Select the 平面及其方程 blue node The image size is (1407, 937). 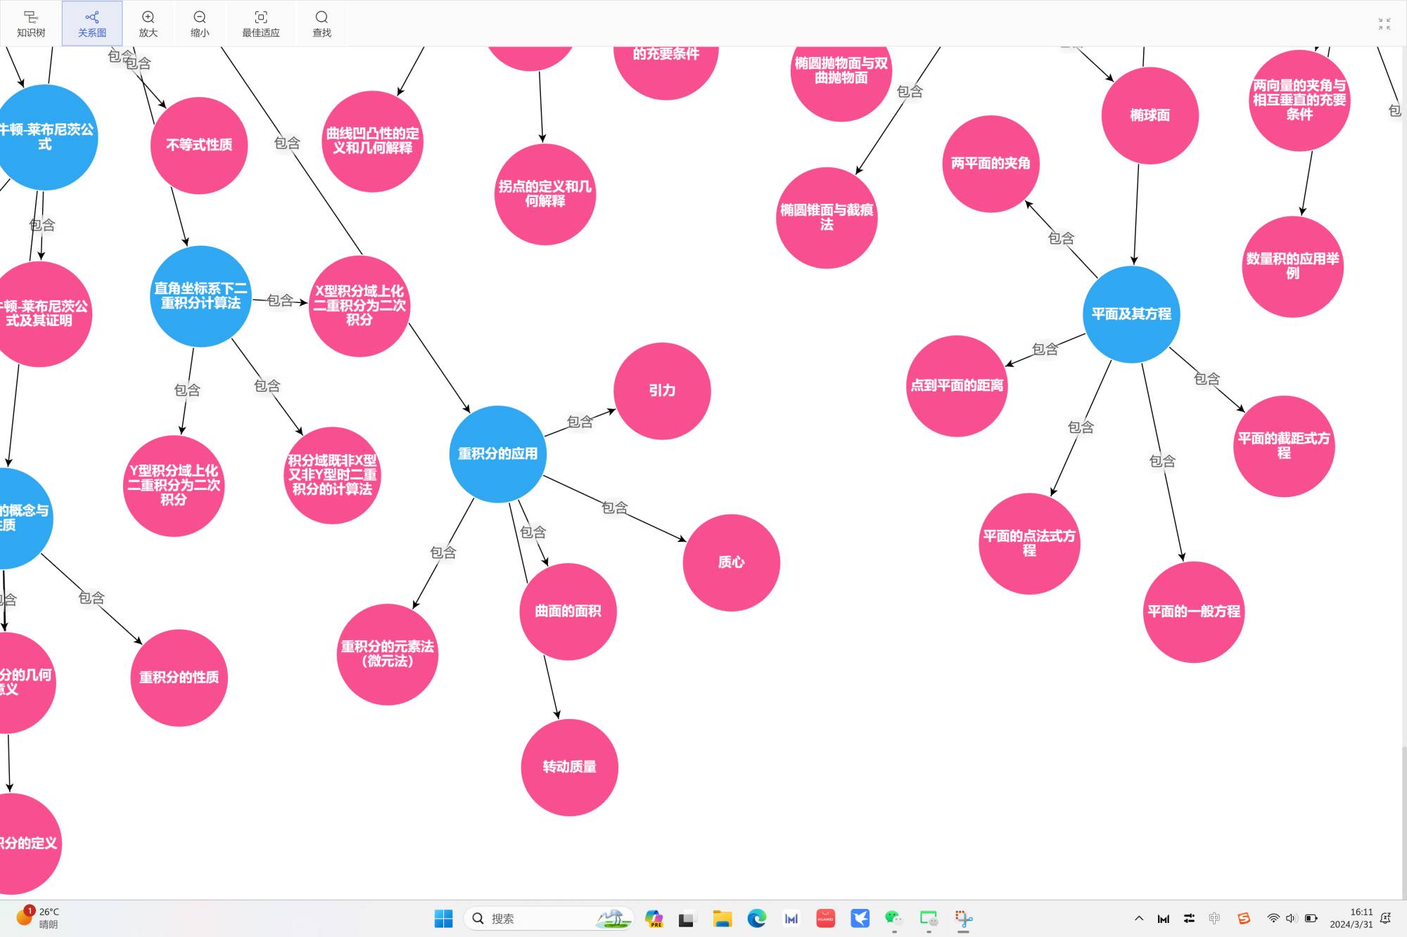click(x=1131, y=314)
